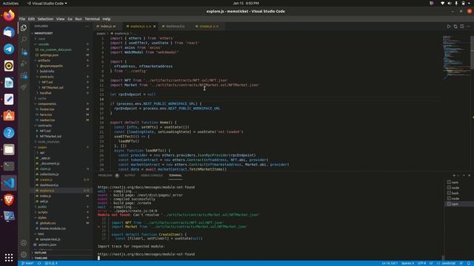Close the explore.js editor tab

[x=155, y=27]
